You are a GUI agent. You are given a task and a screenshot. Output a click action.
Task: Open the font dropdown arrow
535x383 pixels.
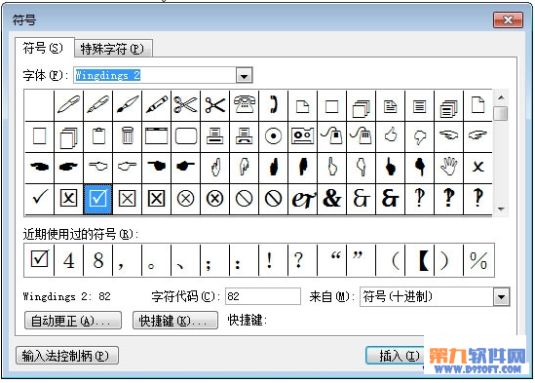[244, 75]
